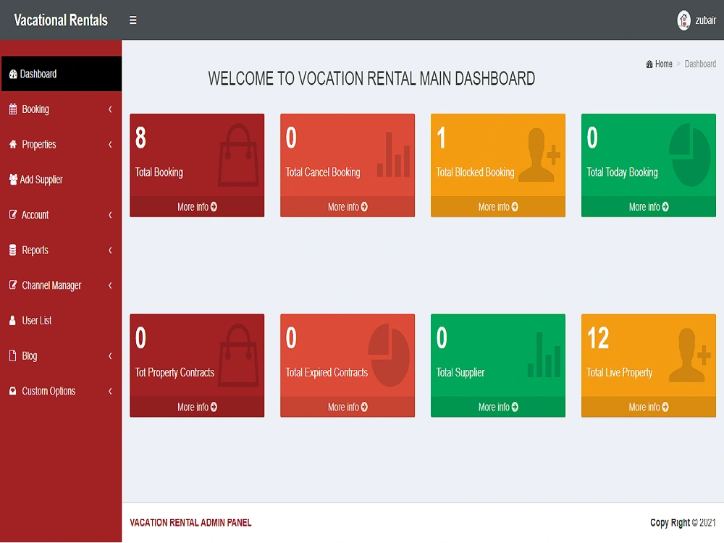Image resolution: width=724 pixels, height=543 pixels.
Task: Click the Home breadcrumb dashboard icon
Action: pos(649,64)
